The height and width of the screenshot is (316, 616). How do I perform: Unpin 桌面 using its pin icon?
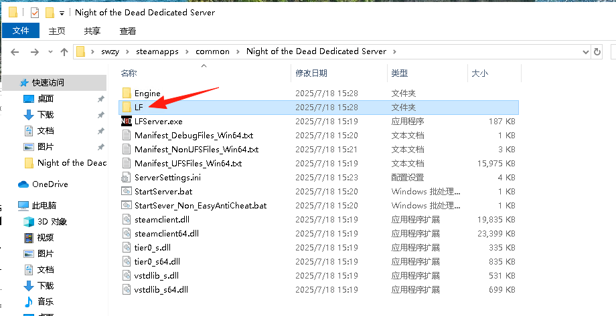coord(100,99)
